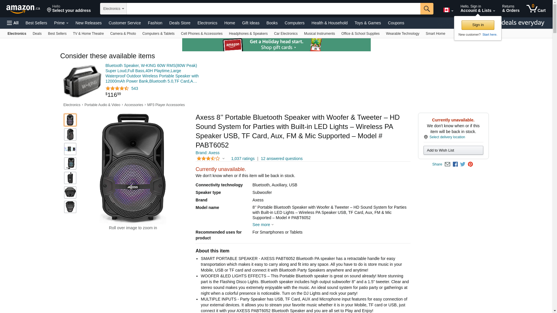Image resolution: width=557 pixels, height=313 pixels.
Task: Click the yellow Sign in button
Action: click(x=478, y=25)
